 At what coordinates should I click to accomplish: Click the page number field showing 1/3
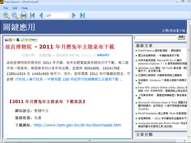pyautogui.click(x=57, y=16)
